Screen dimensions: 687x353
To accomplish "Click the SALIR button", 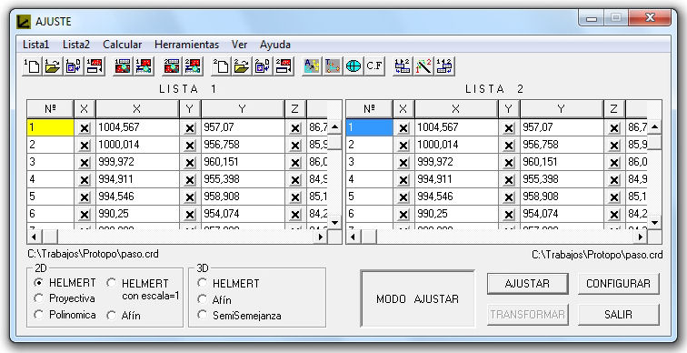I will click(618, 315).
